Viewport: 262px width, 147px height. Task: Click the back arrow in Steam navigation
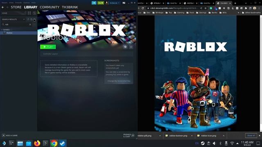pyautogui.click(x=3, y=7)
